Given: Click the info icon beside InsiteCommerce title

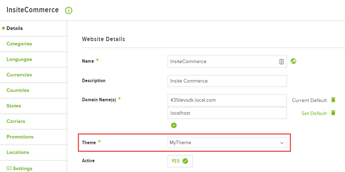Looking at the screenshot, I should [x=68, y=10].
